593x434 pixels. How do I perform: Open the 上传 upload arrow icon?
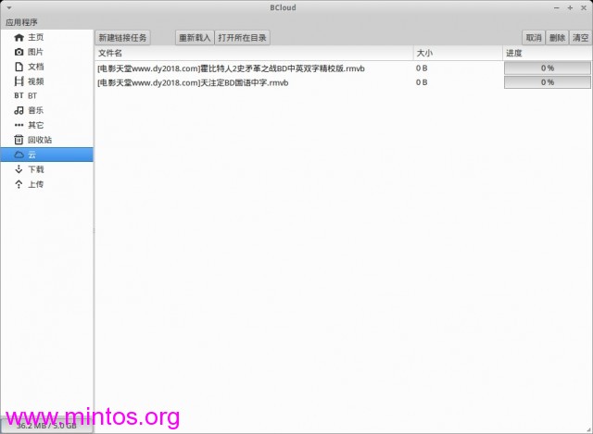pyautogui.click(x=19, y=184)
